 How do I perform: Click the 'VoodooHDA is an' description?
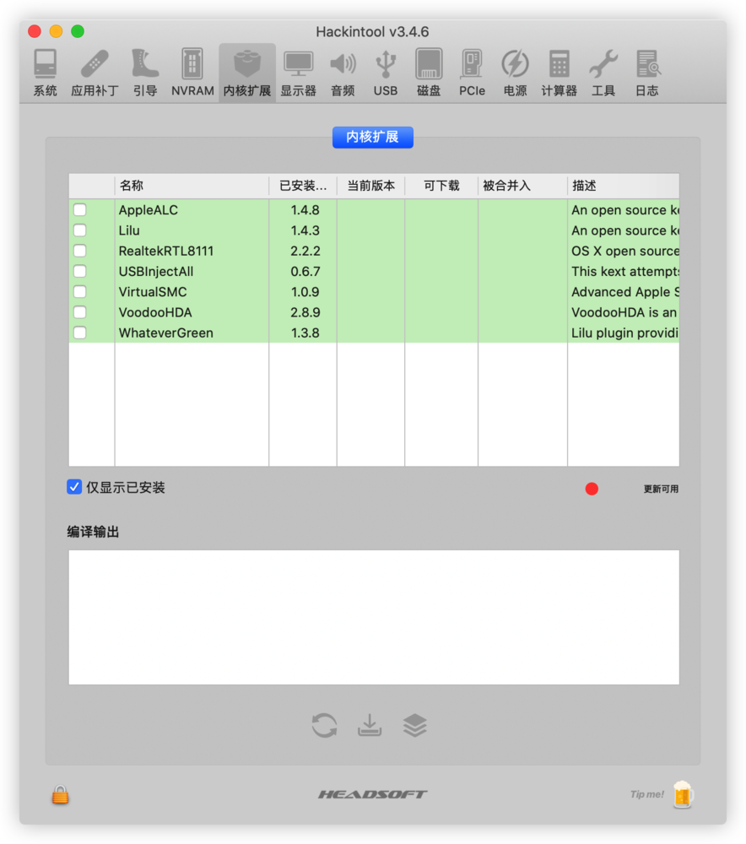point(624,312)
